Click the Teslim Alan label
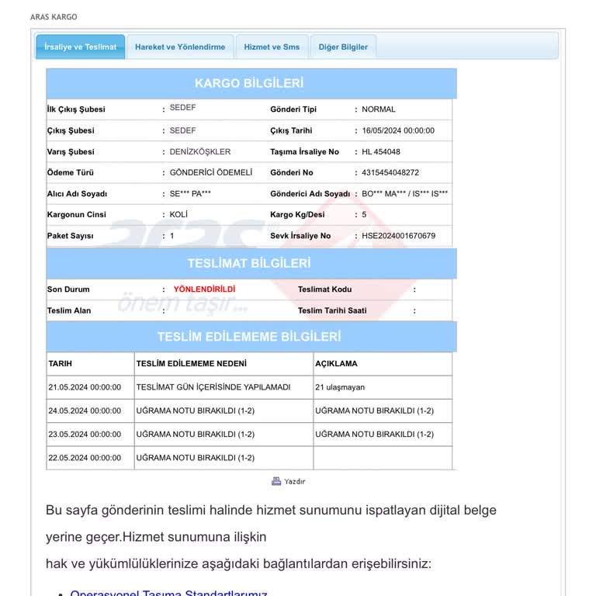 pos(69,310)
